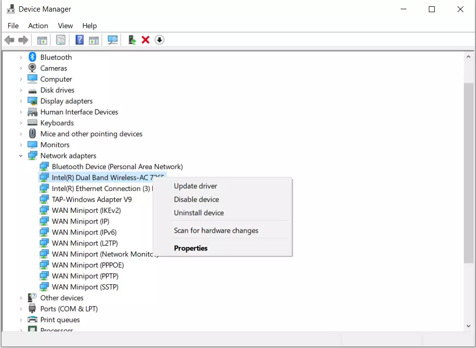
Task: Click the Update device driver toolbar icon
Action: pyautogui.click(x=132, y=40)
